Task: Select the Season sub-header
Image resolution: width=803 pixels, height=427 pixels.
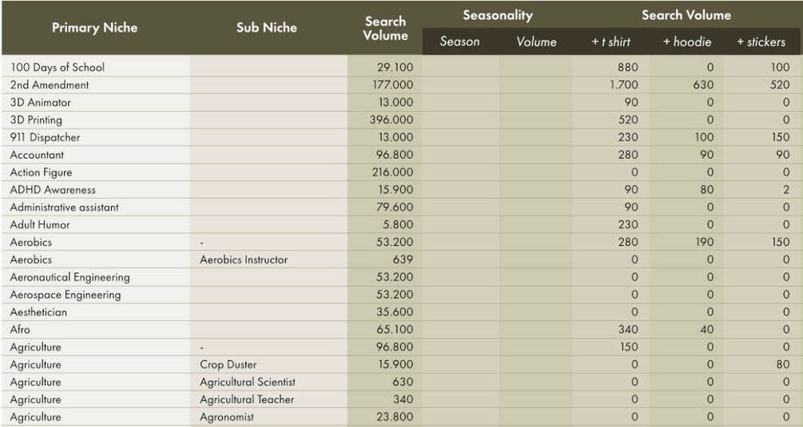Action: point(459,42)
